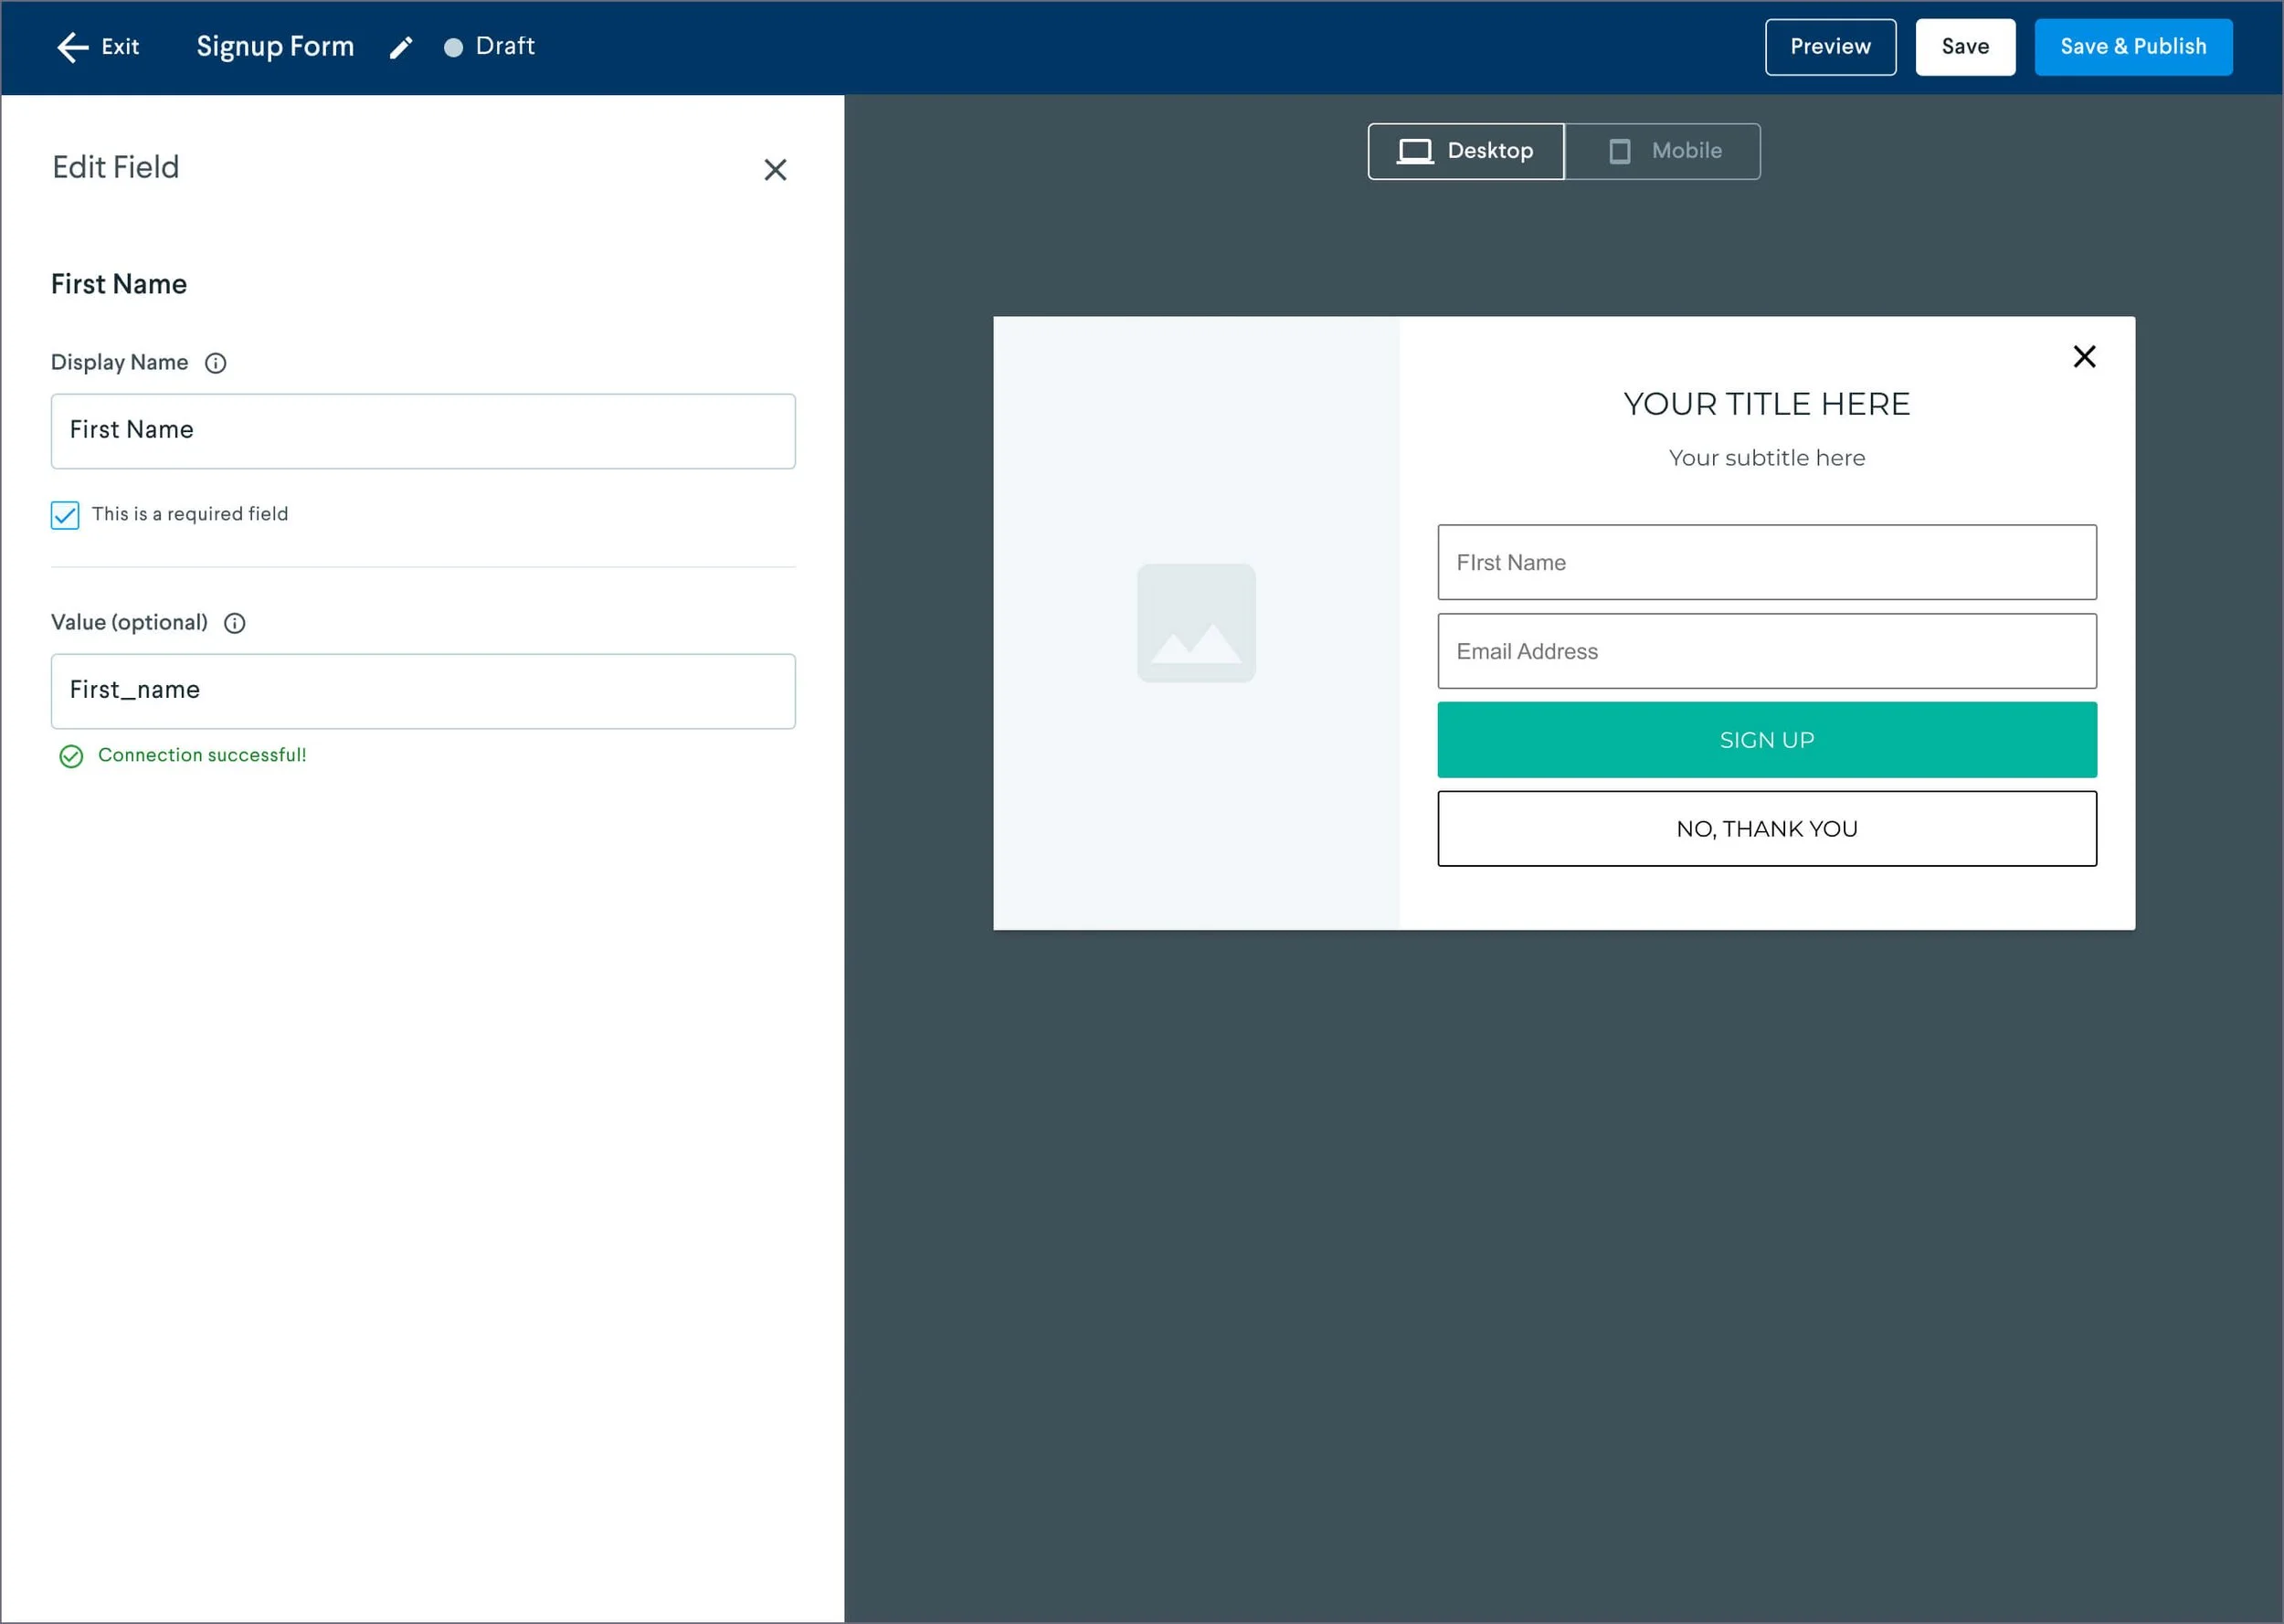Click the info icon beside Display Name
The image size is (2284, 1624).
point(216,363)
